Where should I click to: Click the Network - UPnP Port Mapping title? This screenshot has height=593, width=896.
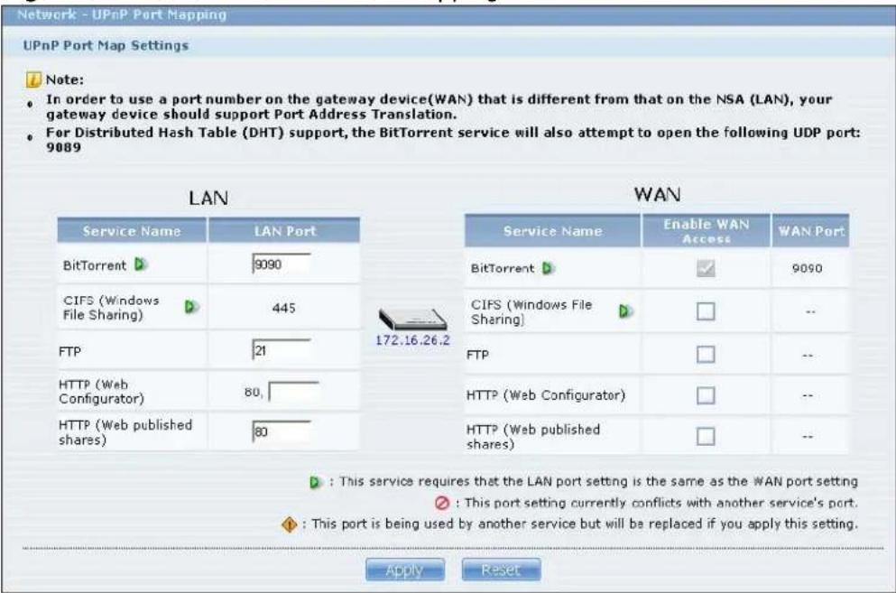tap(122, 14)
